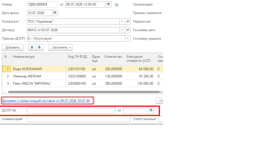
Task: Click the Код ТН ВЭД column header
Action: click(78, 59)
